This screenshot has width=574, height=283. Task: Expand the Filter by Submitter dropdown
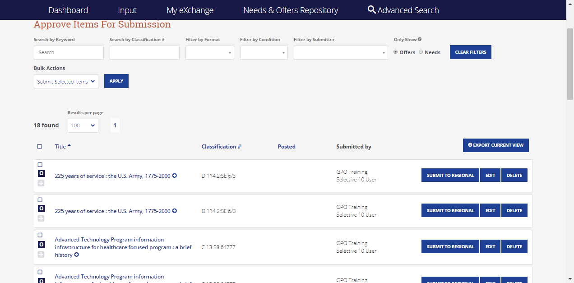341,52
